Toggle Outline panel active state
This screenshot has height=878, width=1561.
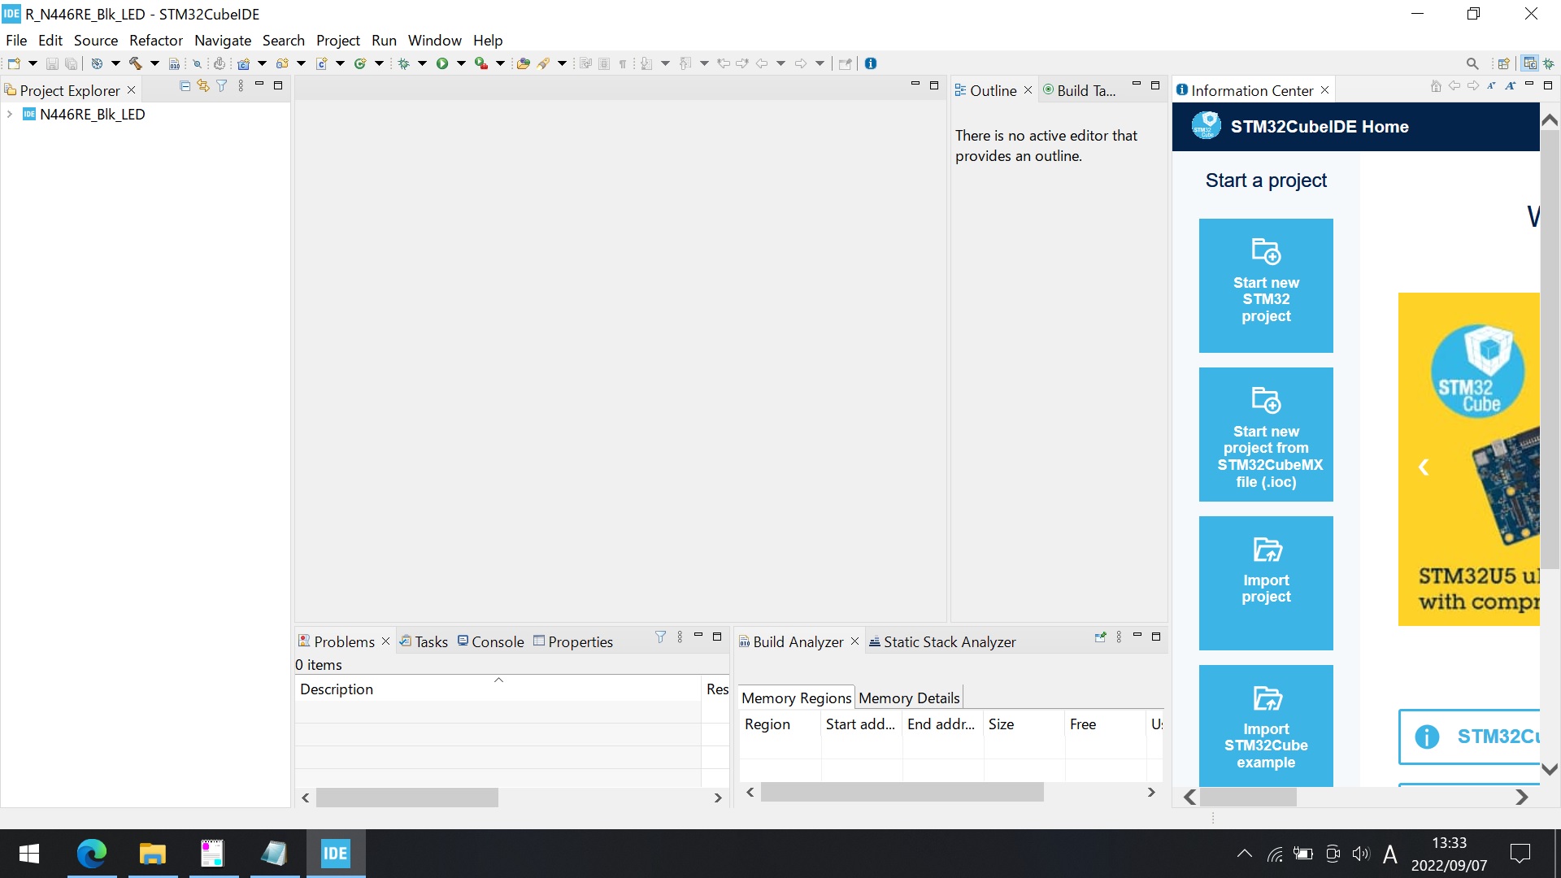988,90
